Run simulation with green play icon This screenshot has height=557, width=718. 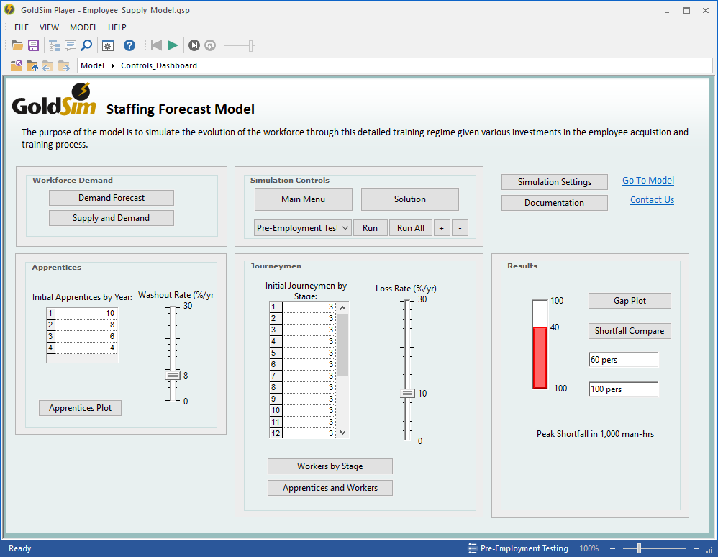[173, 45]
